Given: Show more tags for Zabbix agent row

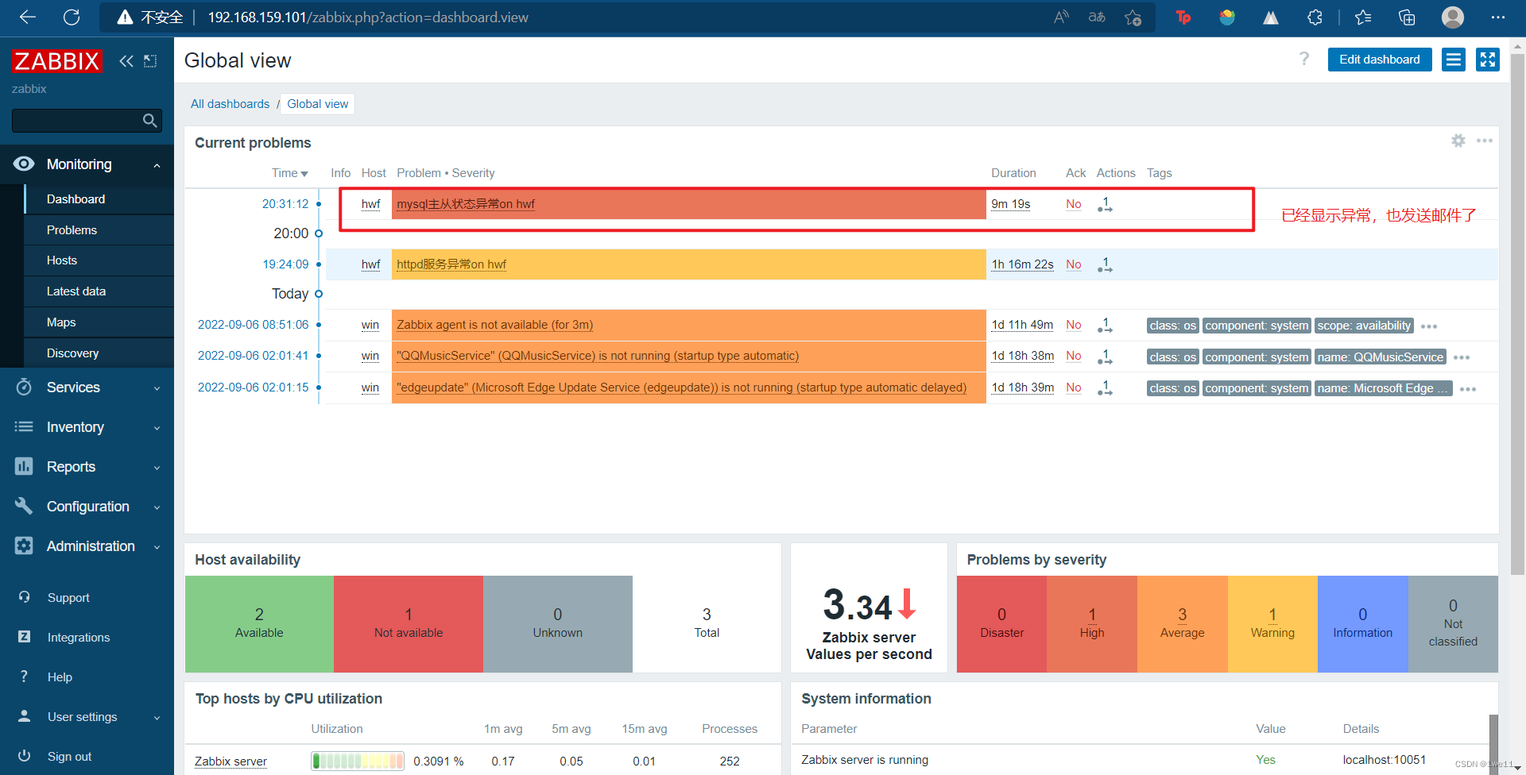Looking at the screenshot, I should click(x=1429, y=326).
